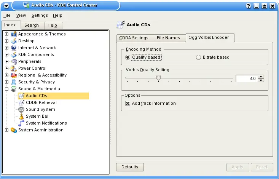Click the Vorbis Quality slider handle
Image resolution: width=279 pixels, height=179 pixels.
tap(158, 78)
